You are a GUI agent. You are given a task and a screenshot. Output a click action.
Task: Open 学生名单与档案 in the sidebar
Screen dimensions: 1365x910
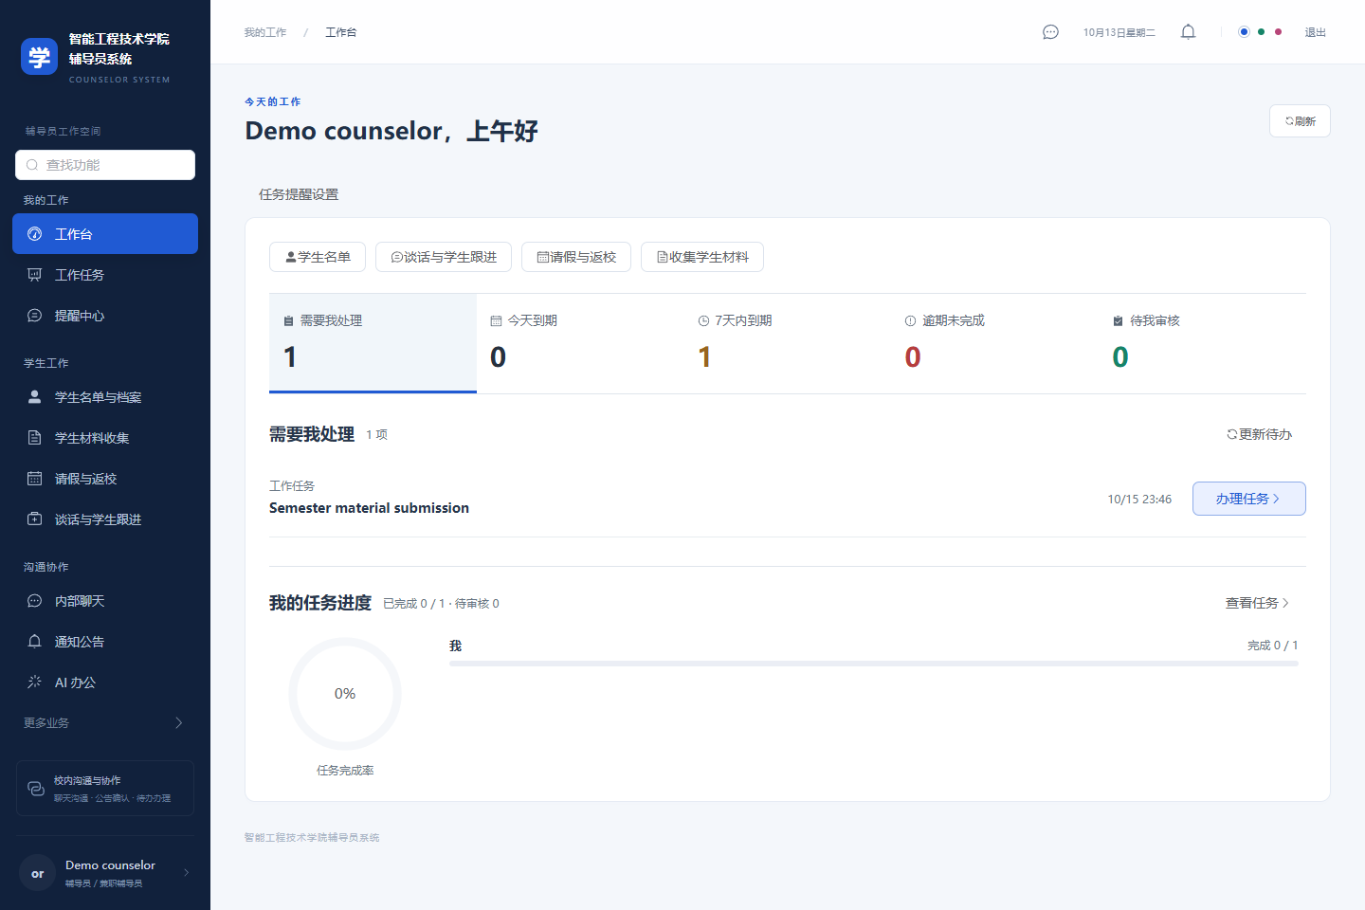click(105, 397)
